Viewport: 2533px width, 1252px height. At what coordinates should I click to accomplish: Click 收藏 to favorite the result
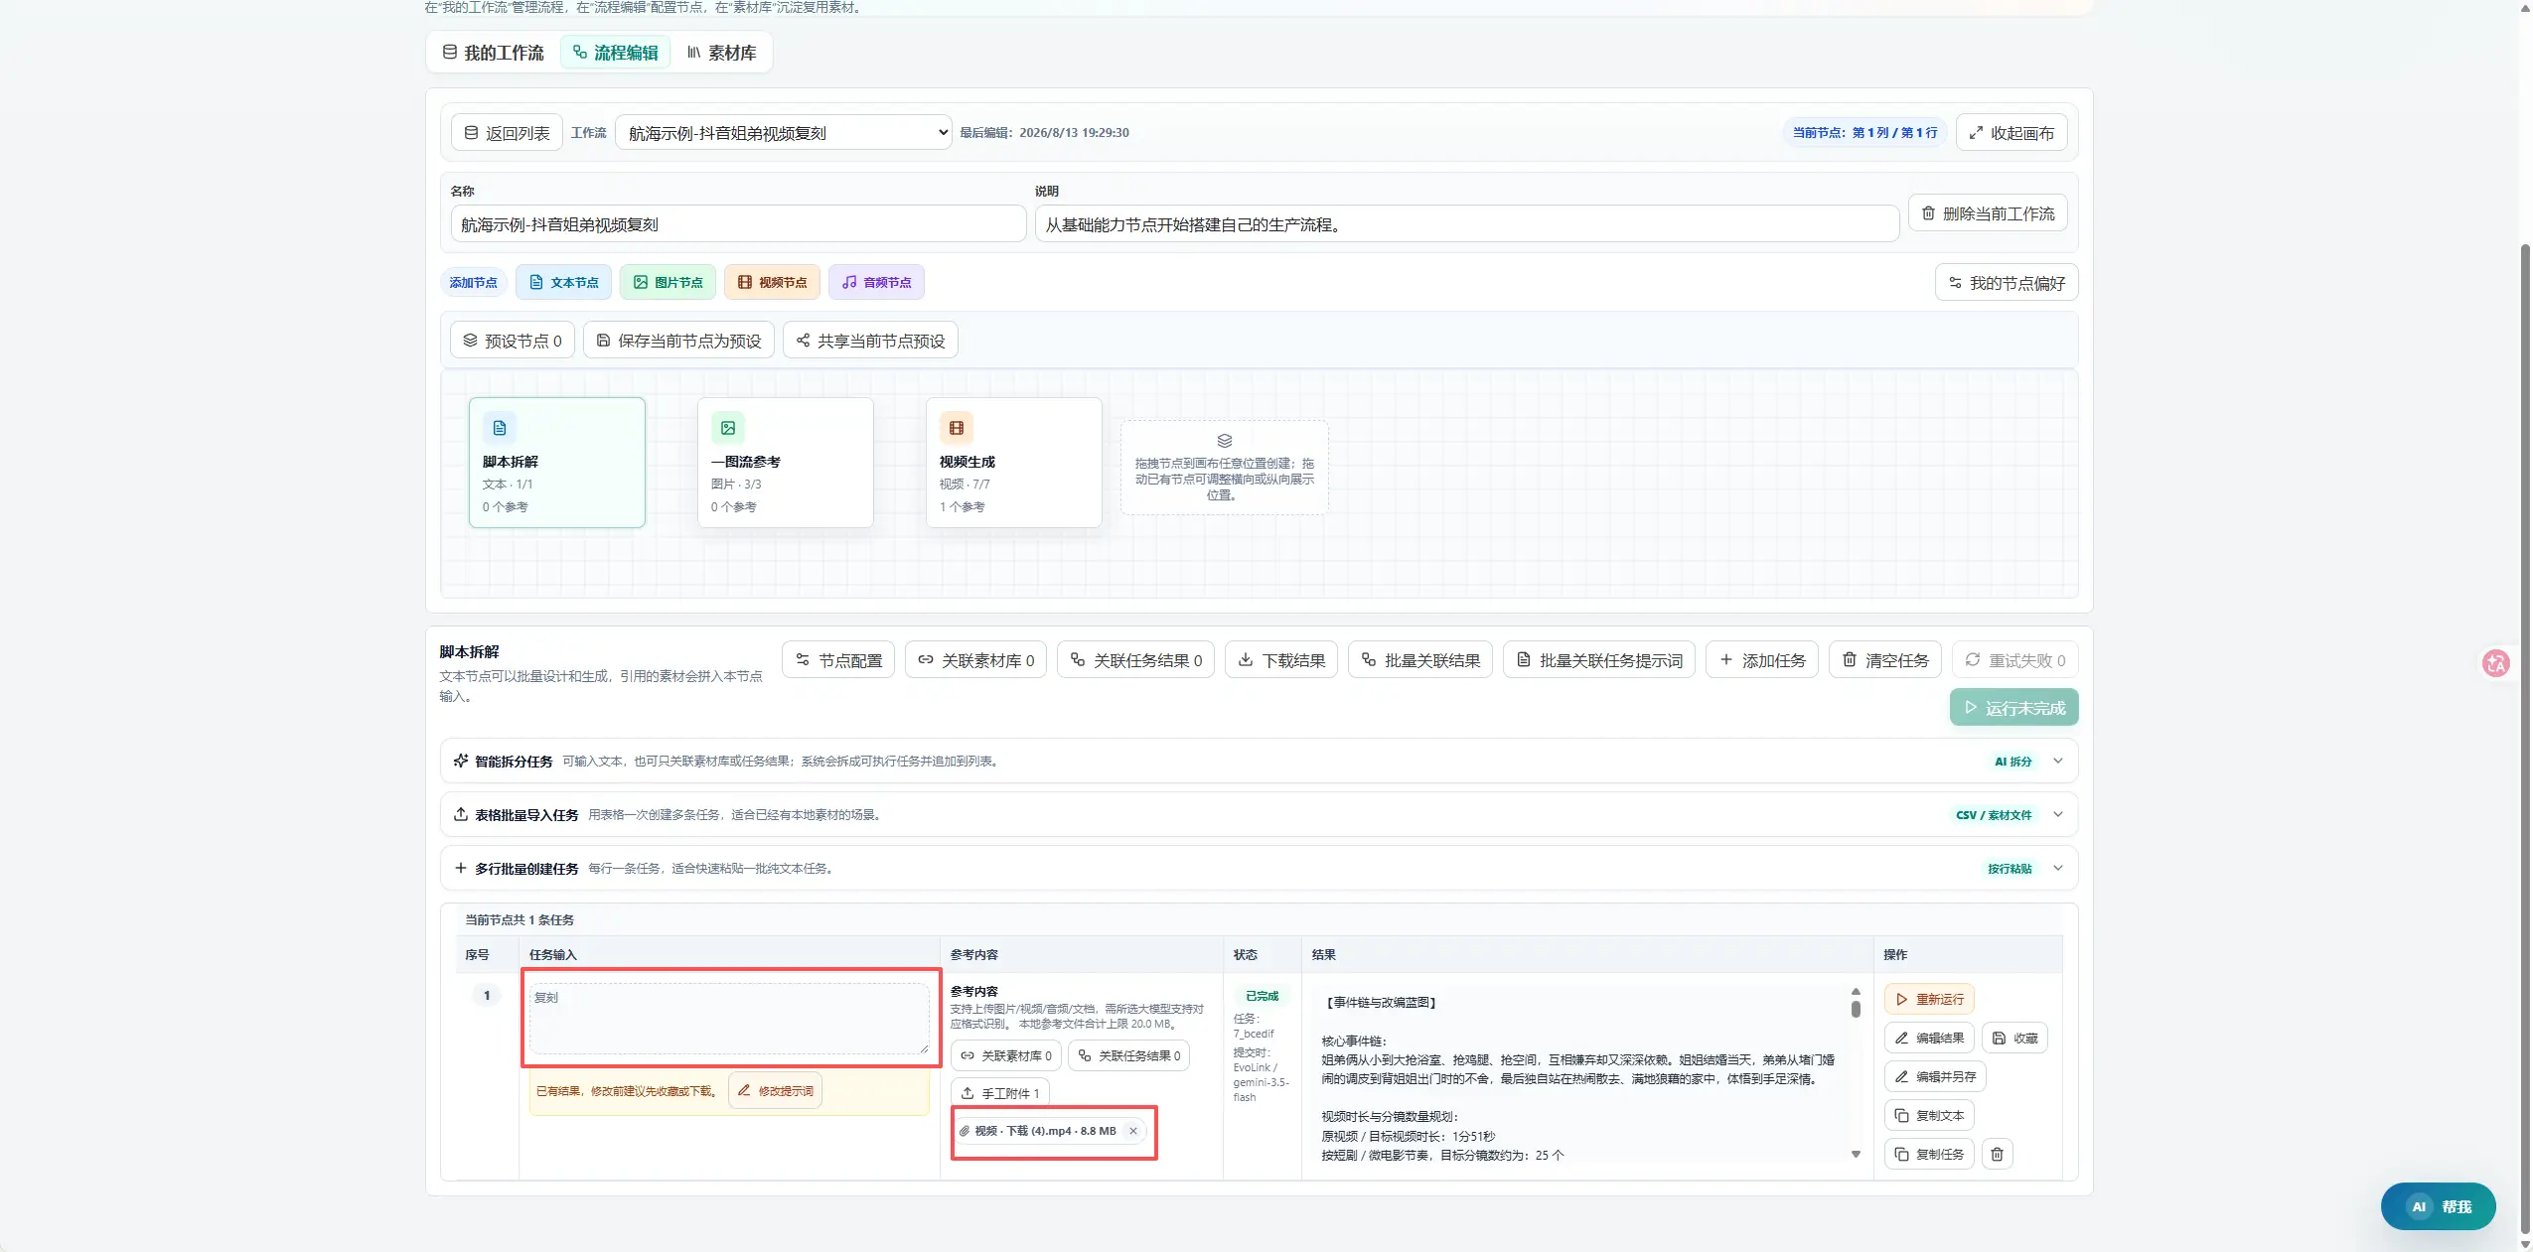point(2014,1038)
